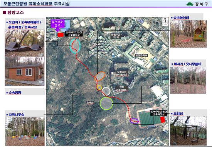Open the dark-roofed forest shelter photo

click(25, 43)
